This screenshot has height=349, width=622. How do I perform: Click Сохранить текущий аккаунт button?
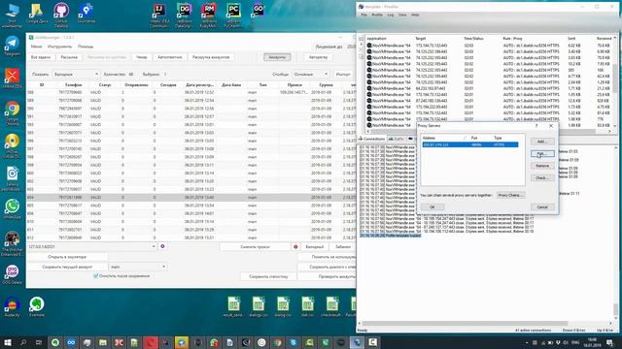pos(67,267)
